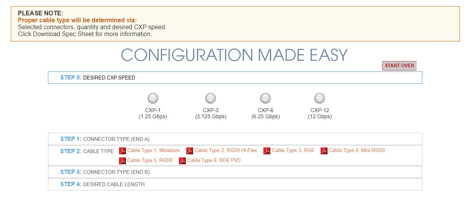Open PDF icon for Cable Type 1, Miniature

pyautogui.click(x=122, y=151)
